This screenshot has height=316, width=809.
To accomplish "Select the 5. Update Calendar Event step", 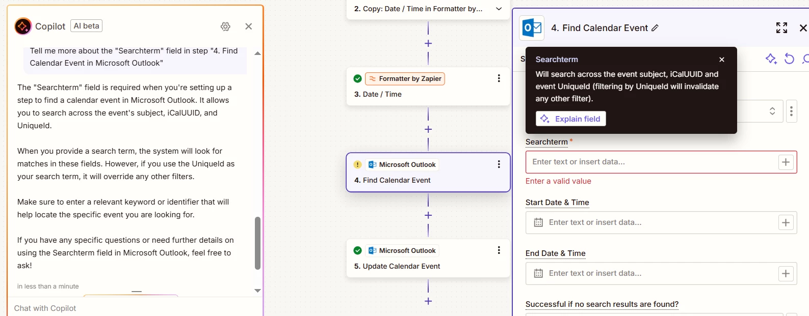I will [x=428, y=258].
